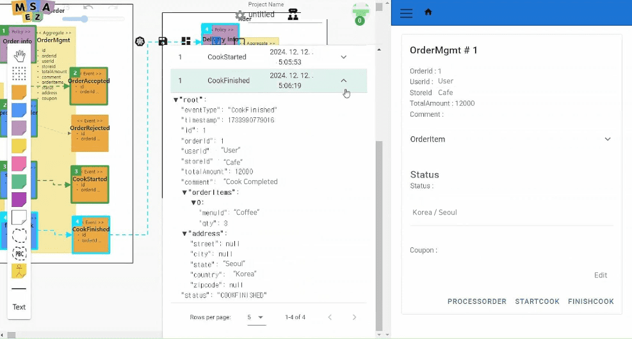Collapse the CookFinished event row

[344, 81]
